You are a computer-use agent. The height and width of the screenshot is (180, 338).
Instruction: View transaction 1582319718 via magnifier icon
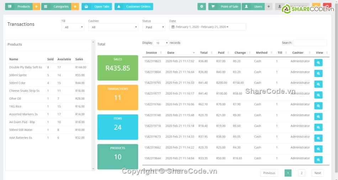click(x=318, y=127)
